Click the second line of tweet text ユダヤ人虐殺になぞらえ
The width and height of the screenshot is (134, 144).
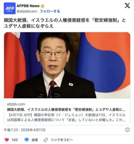tap(29, 26)
